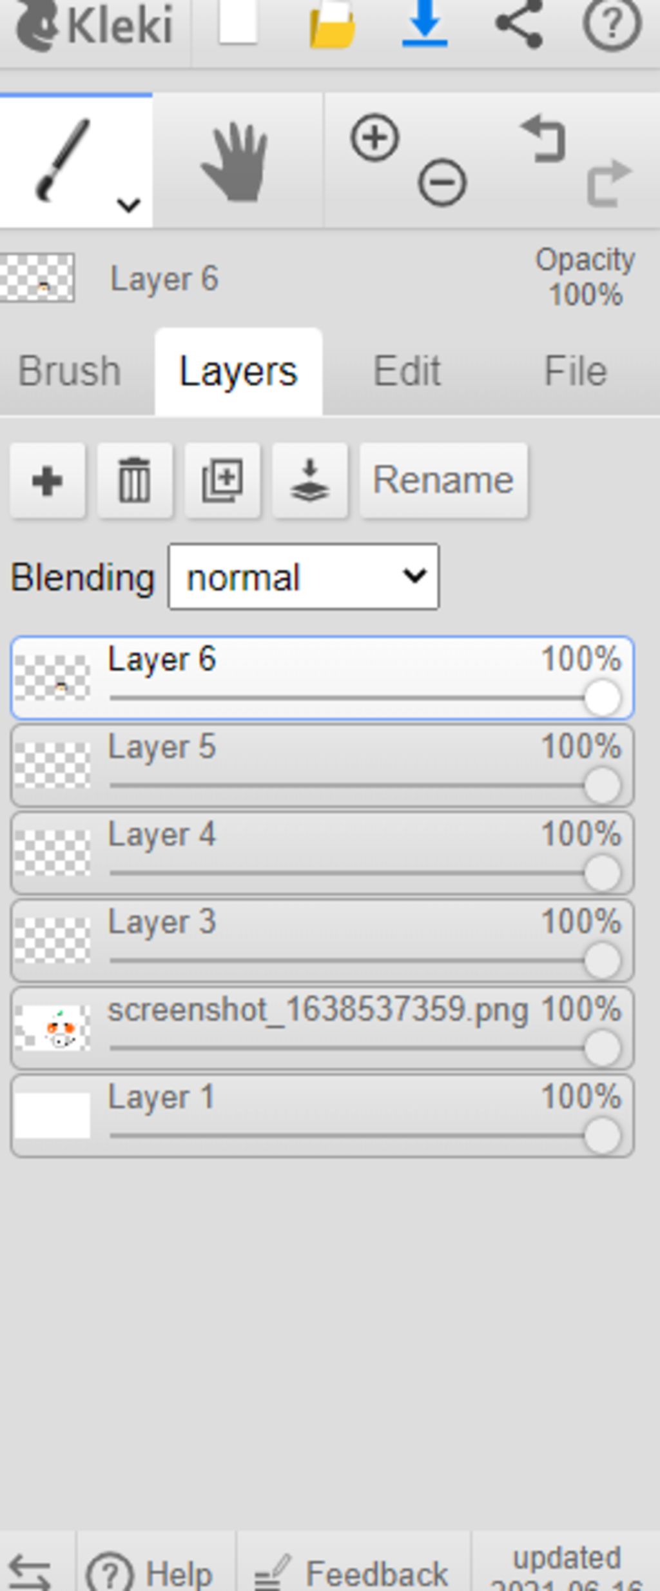Click the zoom out magnifier icon

tap(442, 182)
